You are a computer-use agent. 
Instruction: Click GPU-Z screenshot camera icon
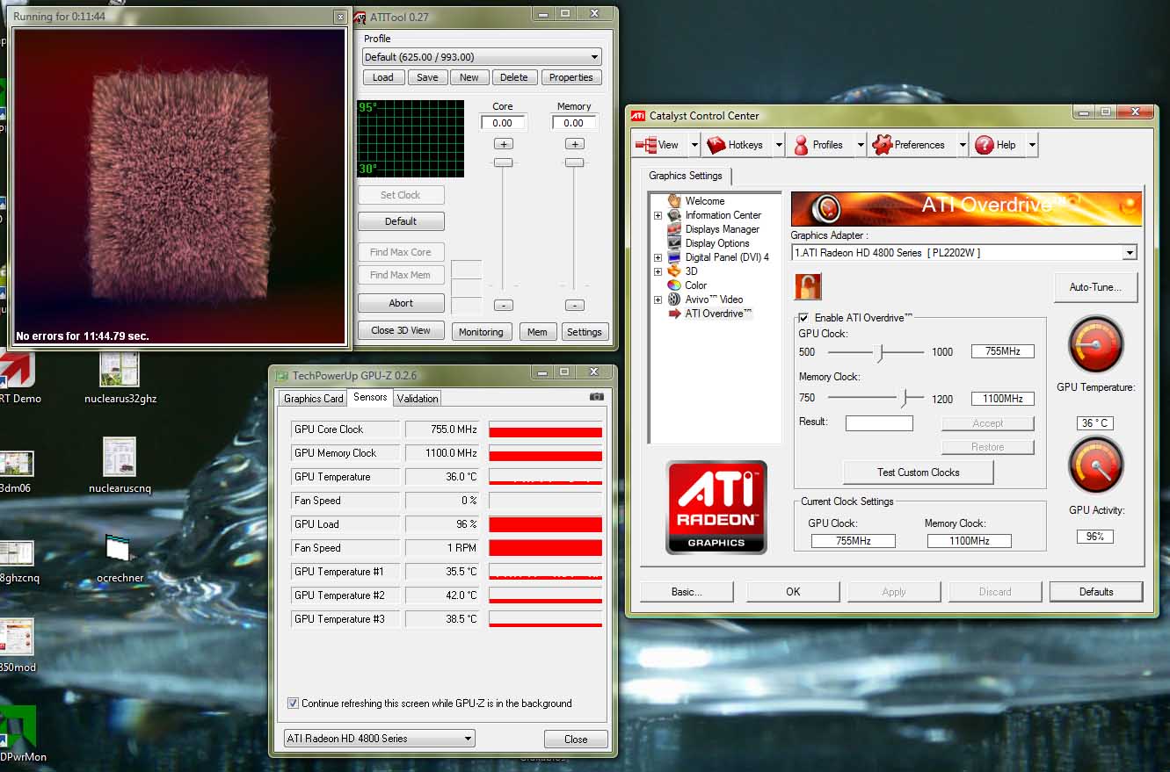point(597,397)
